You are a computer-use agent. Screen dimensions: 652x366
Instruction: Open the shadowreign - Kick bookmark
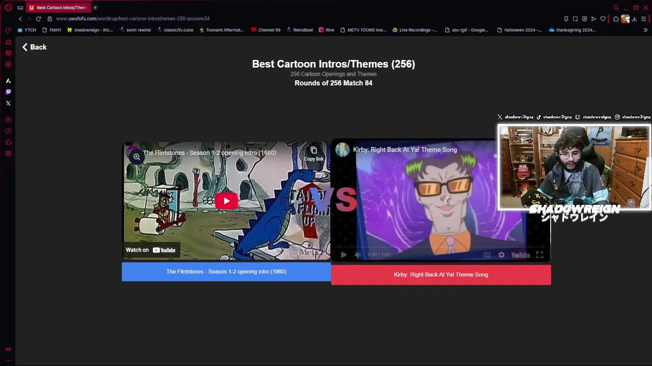(x=90, y=30)
